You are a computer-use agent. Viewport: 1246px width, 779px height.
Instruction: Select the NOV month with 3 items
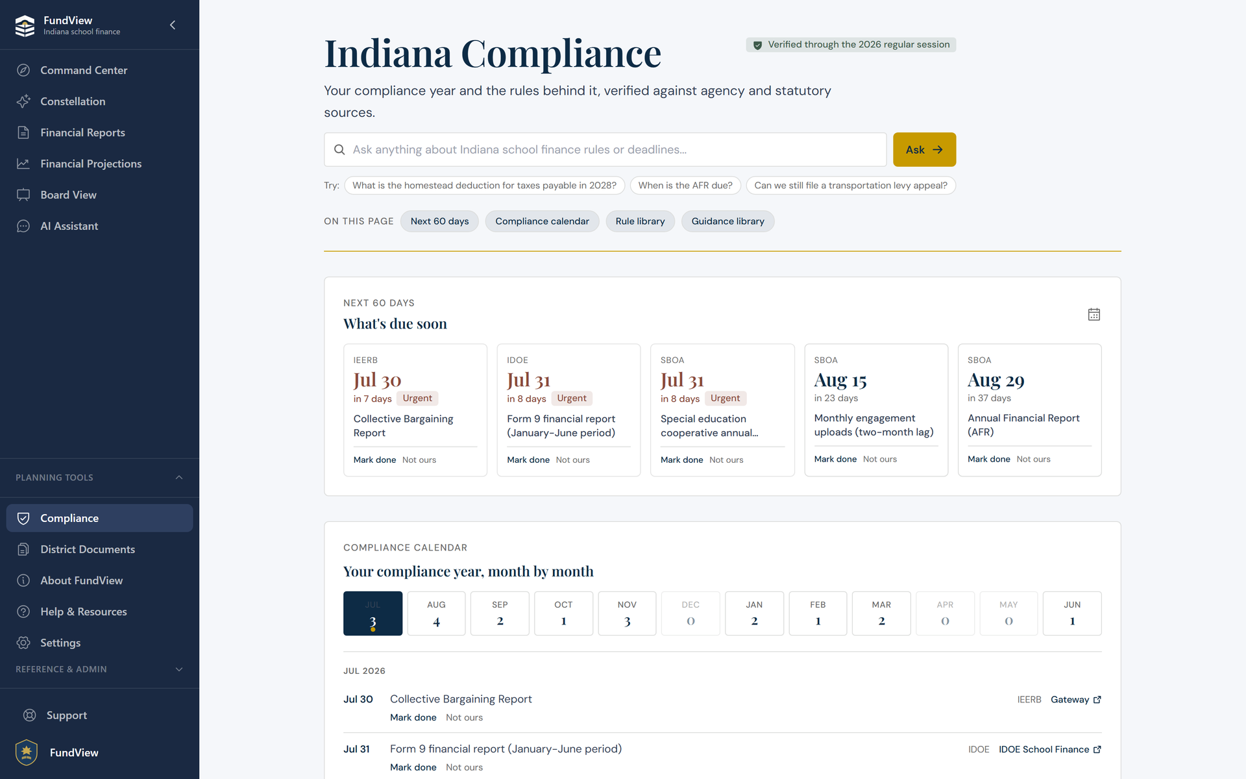pos(627,613)
